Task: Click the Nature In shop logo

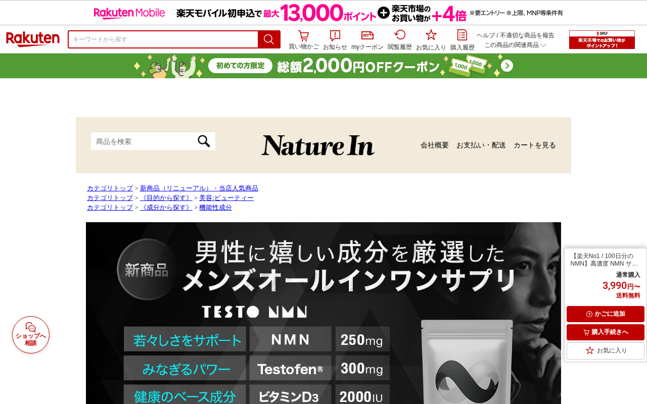Action: 318,145
